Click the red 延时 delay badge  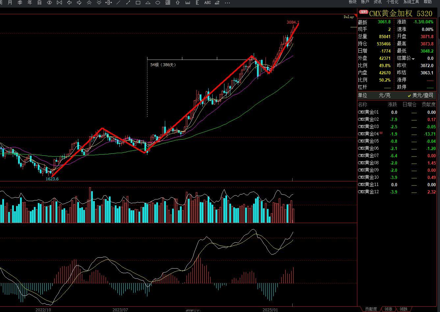[363, 12]
